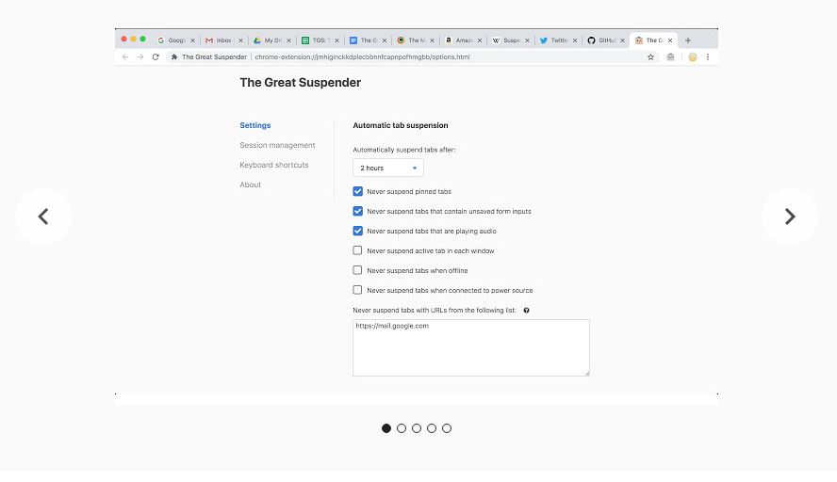This screenshot has width=837, height=482.
Task: Open the 2 hours suspend time dropdown
Action: coord(388,168)
